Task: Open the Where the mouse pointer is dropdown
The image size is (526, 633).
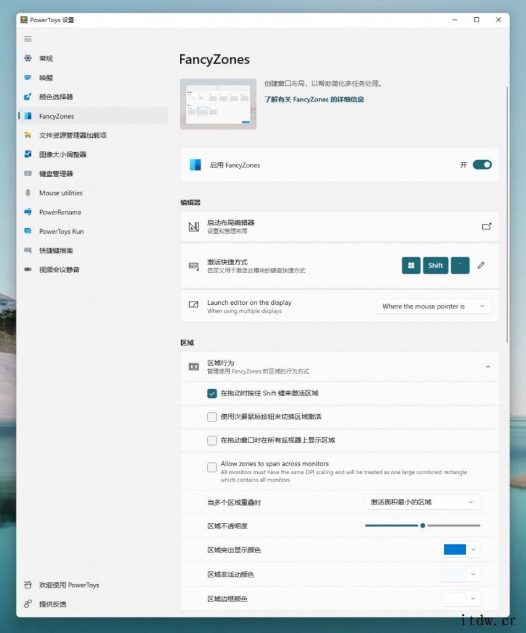Action: point(434,307)
